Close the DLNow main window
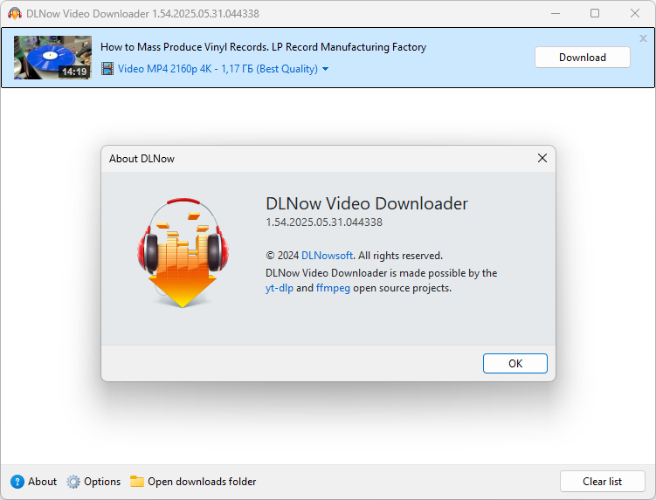The height and width of the screenshot is (500, 656). coord(635,13)
